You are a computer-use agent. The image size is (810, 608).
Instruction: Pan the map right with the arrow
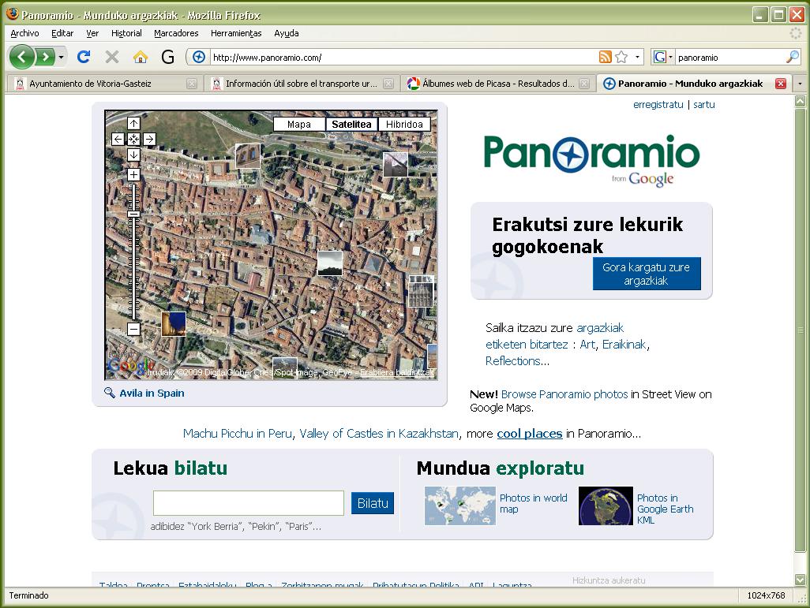click(x=149, y=139)
